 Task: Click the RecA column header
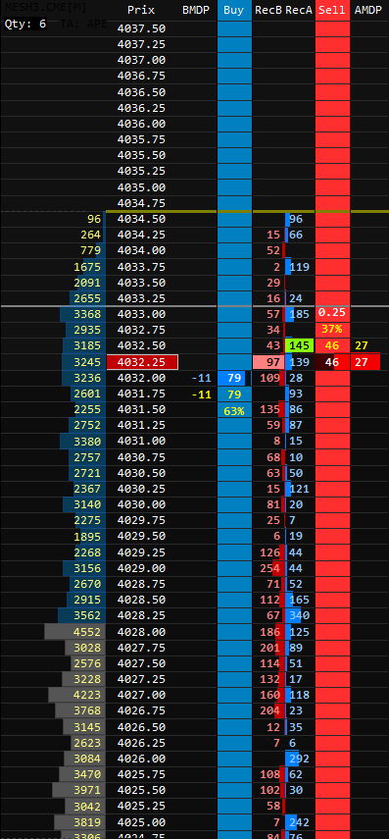299,10
